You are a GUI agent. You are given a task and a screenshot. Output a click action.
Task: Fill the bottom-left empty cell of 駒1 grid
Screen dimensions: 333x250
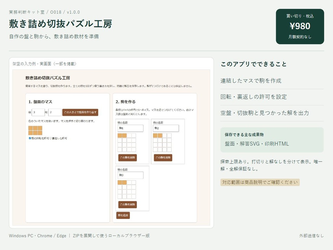point(120,149)
